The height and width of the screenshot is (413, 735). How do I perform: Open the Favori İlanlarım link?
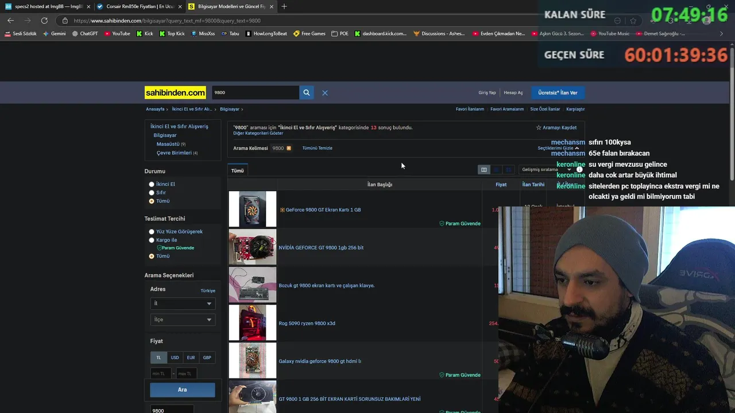click(470, 109)
